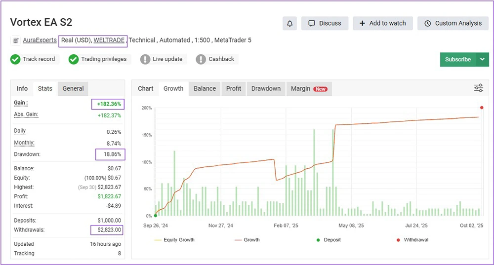Switch to the Drawdown chart tab

tap(266, 89)
